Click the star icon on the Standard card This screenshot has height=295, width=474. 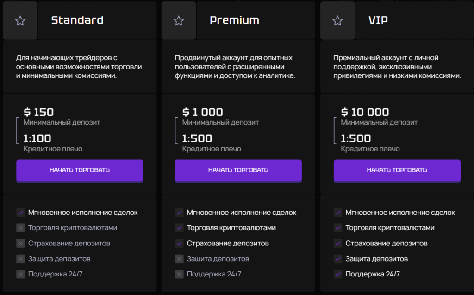click(19, 20)
